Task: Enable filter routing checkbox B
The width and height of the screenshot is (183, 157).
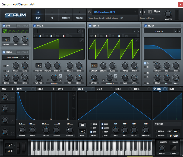Action: click(x=145, y=67)
